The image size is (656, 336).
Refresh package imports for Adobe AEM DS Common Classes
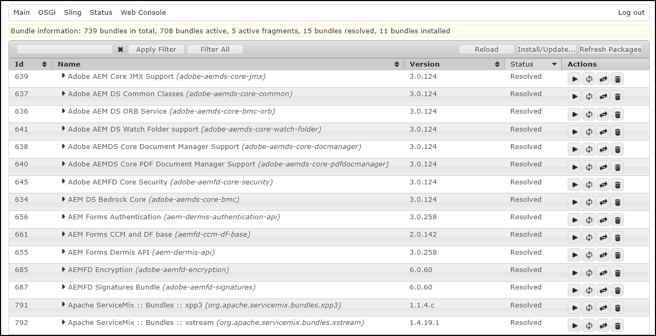click(x=588, y=97)
